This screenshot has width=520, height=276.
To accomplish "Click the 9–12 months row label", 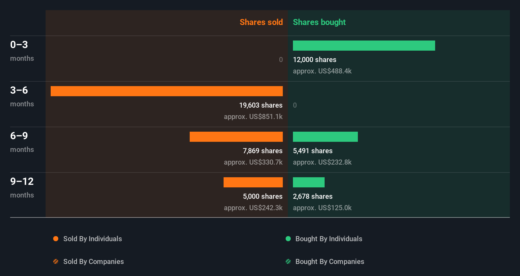I will point(22,188).
